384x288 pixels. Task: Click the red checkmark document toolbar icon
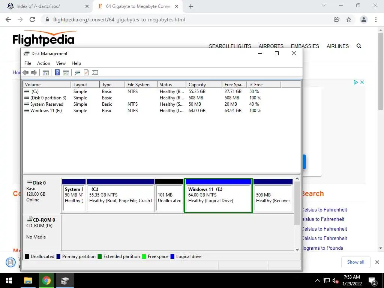point(86,72)
